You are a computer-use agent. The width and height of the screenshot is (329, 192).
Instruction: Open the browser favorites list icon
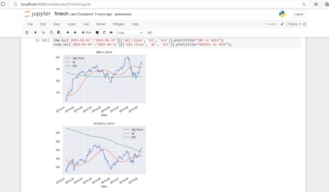316,4
